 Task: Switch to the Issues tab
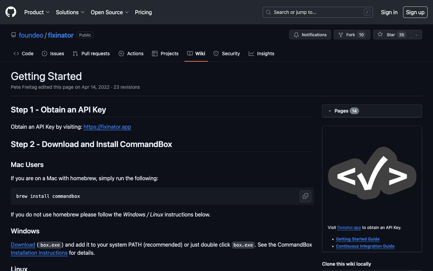(x=53, y=54)
